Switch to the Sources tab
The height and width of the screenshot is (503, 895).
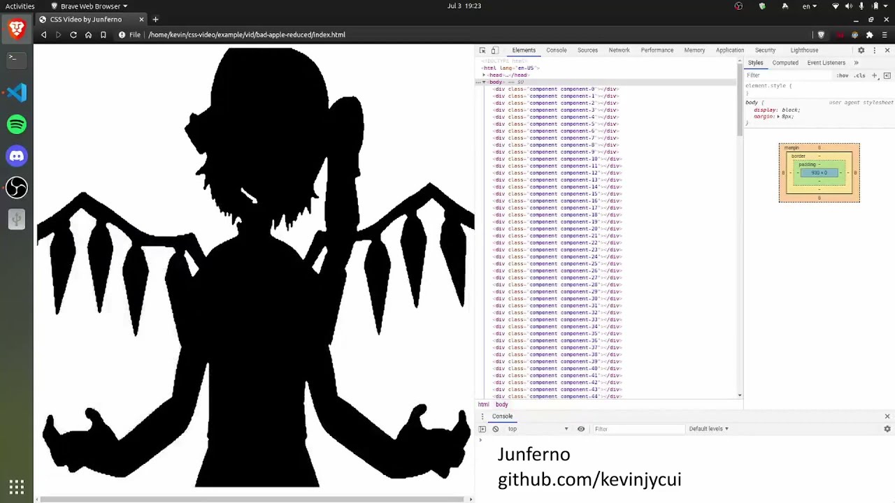coord(587,50)
